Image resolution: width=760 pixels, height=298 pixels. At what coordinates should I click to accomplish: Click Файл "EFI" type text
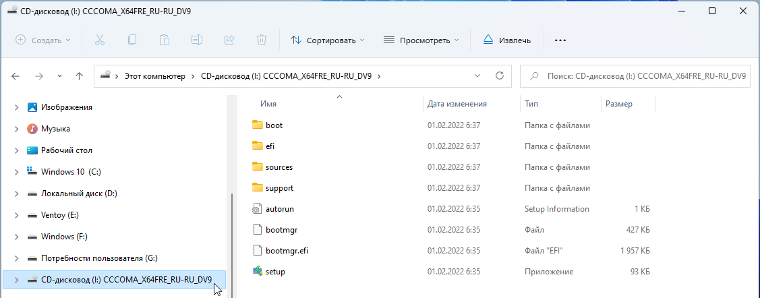pos(544,251)
